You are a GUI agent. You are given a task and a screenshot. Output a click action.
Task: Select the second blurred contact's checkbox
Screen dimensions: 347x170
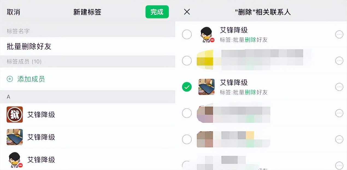click(187, 61)
